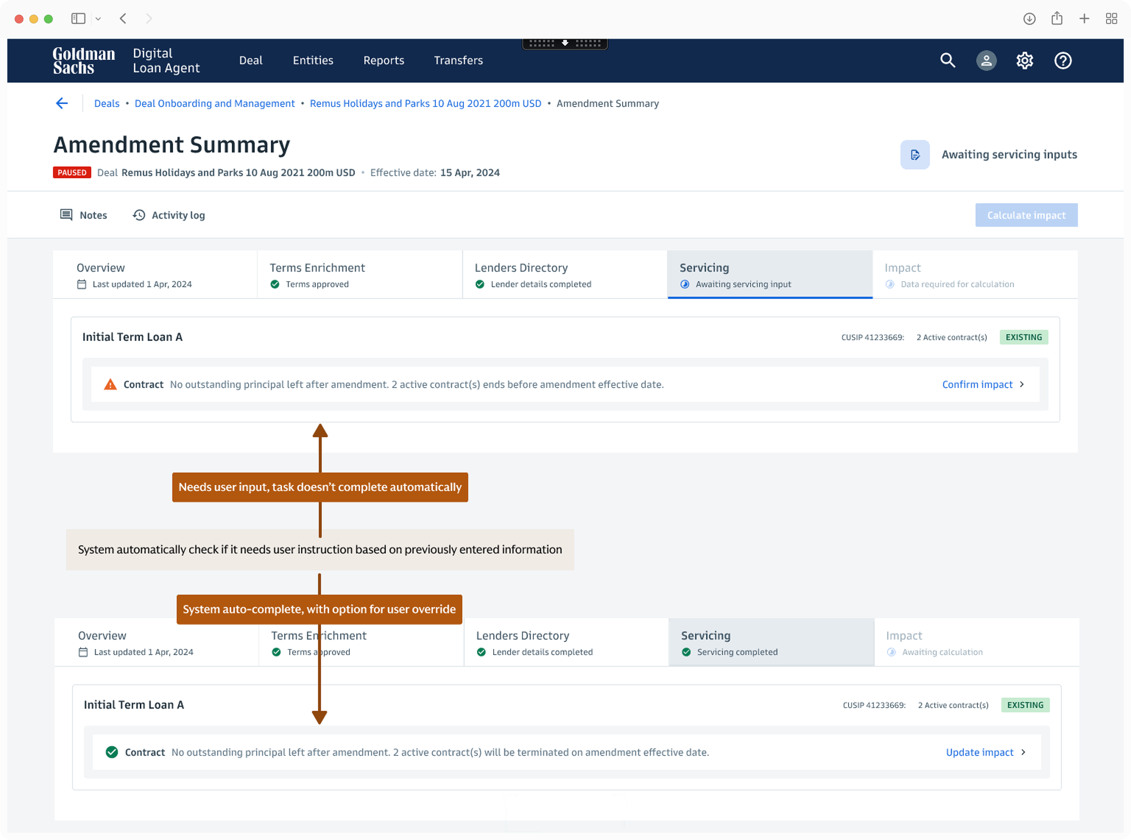Click 'Effective date: 15 Apr, 2024' text
This screenshot has height=840, width=1131.
(435, 172)
